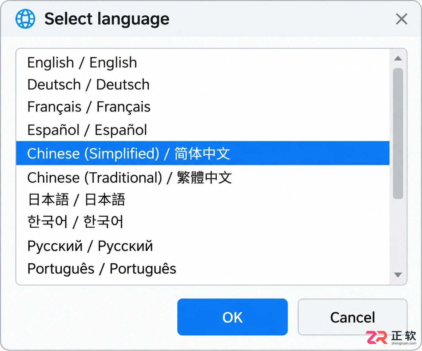Select 日本語 / 日本語 language
This screenshot has height=351, width=422.
click(203, 200)
